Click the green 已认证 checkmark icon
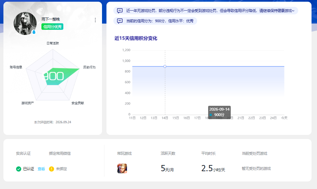The width and height of the screenshot is (317, 189). (18, 169)
